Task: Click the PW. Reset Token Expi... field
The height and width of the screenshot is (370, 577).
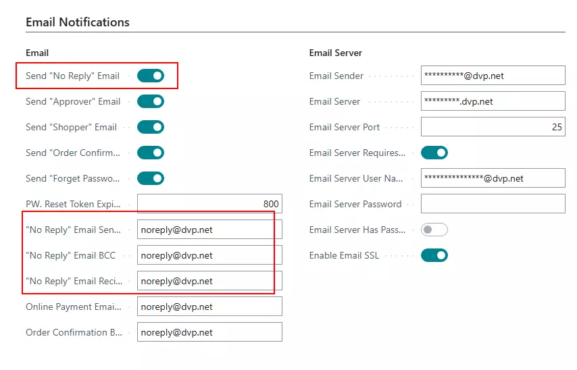Action: (209, 204)
